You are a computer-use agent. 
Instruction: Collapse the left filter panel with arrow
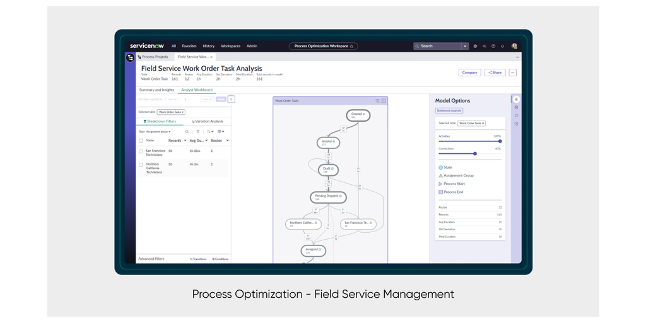click(231, 99)
